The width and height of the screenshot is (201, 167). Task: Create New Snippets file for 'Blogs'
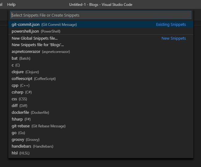(101, 45)
